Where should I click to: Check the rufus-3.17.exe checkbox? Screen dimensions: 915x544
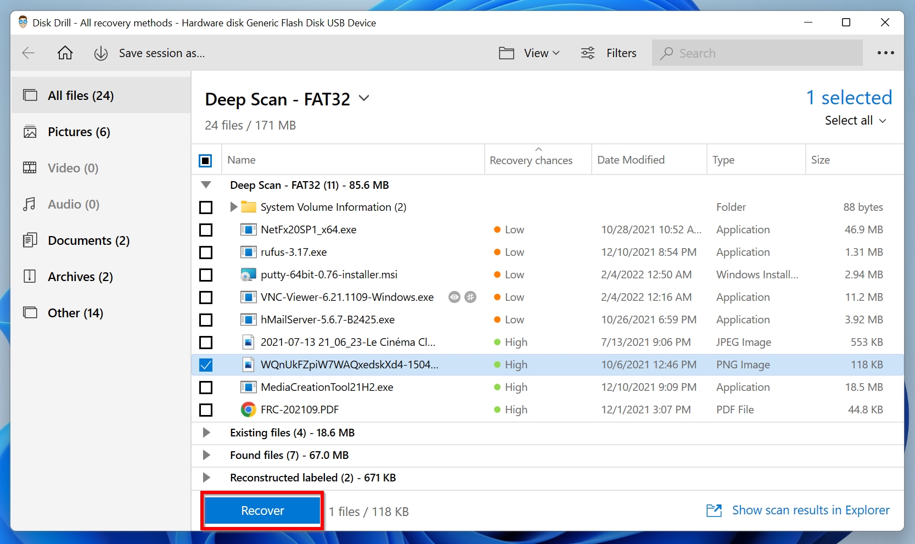pos(206,253)
